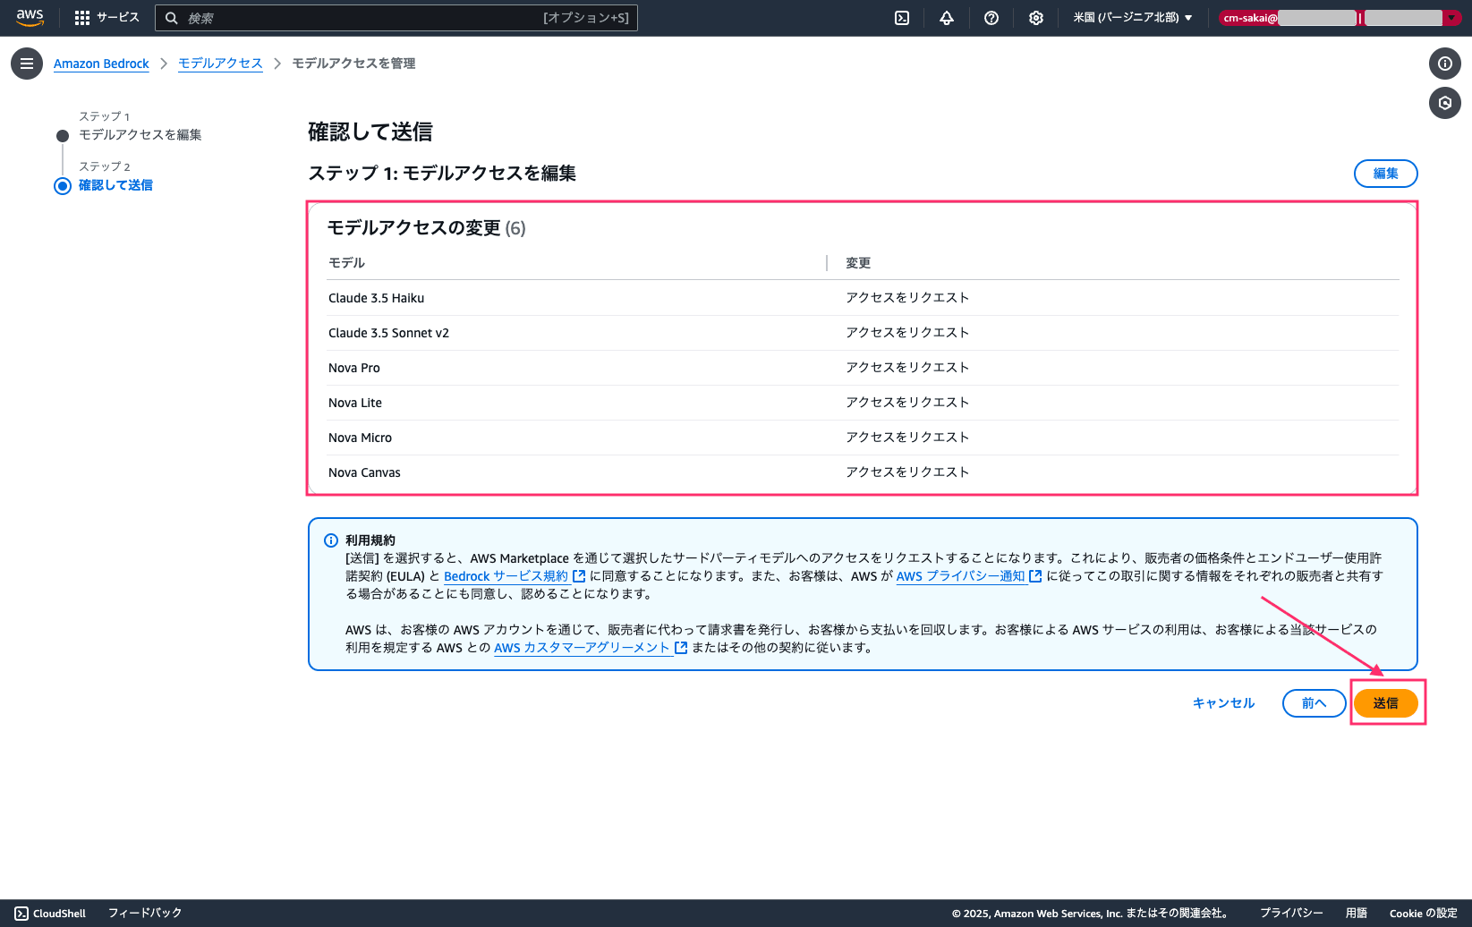Click the 確認して送信 page heading

pos(370,132)
